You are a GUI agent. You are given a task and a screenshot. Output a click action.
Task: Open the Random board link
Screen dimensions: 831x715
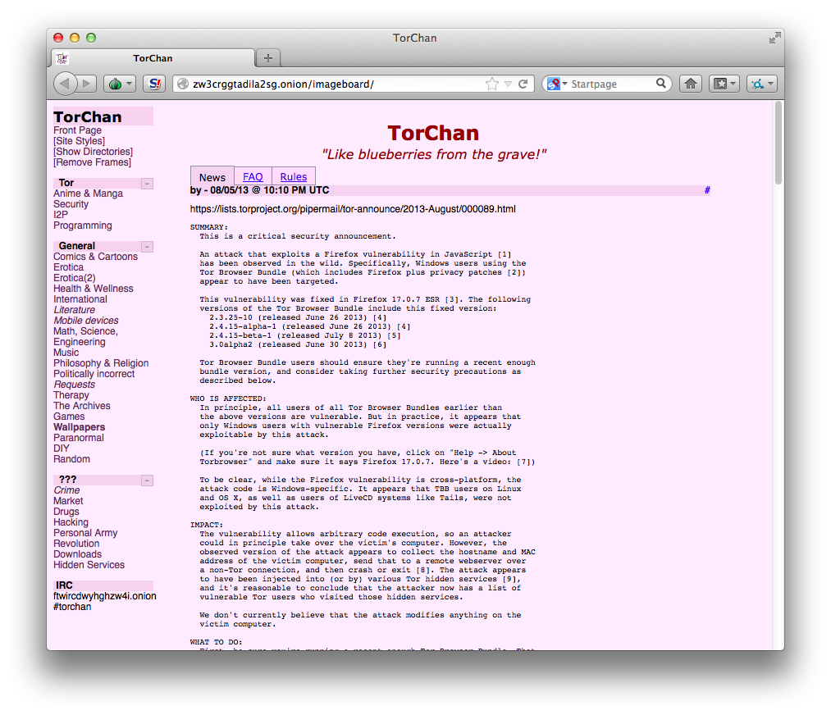tap(71, 458)
